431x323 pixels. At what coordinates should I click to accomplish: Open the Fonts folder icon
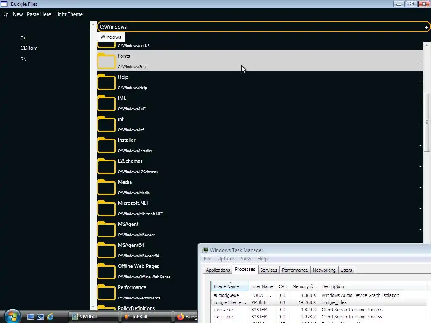pyautogui.click(x=106, y=61)
